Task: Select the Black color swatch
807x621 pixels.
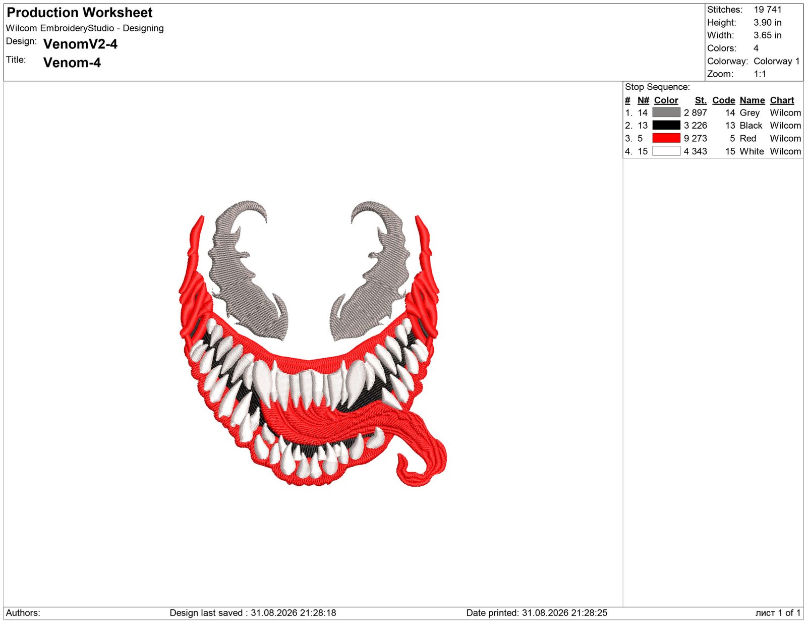Action: (x=666, y=125)
